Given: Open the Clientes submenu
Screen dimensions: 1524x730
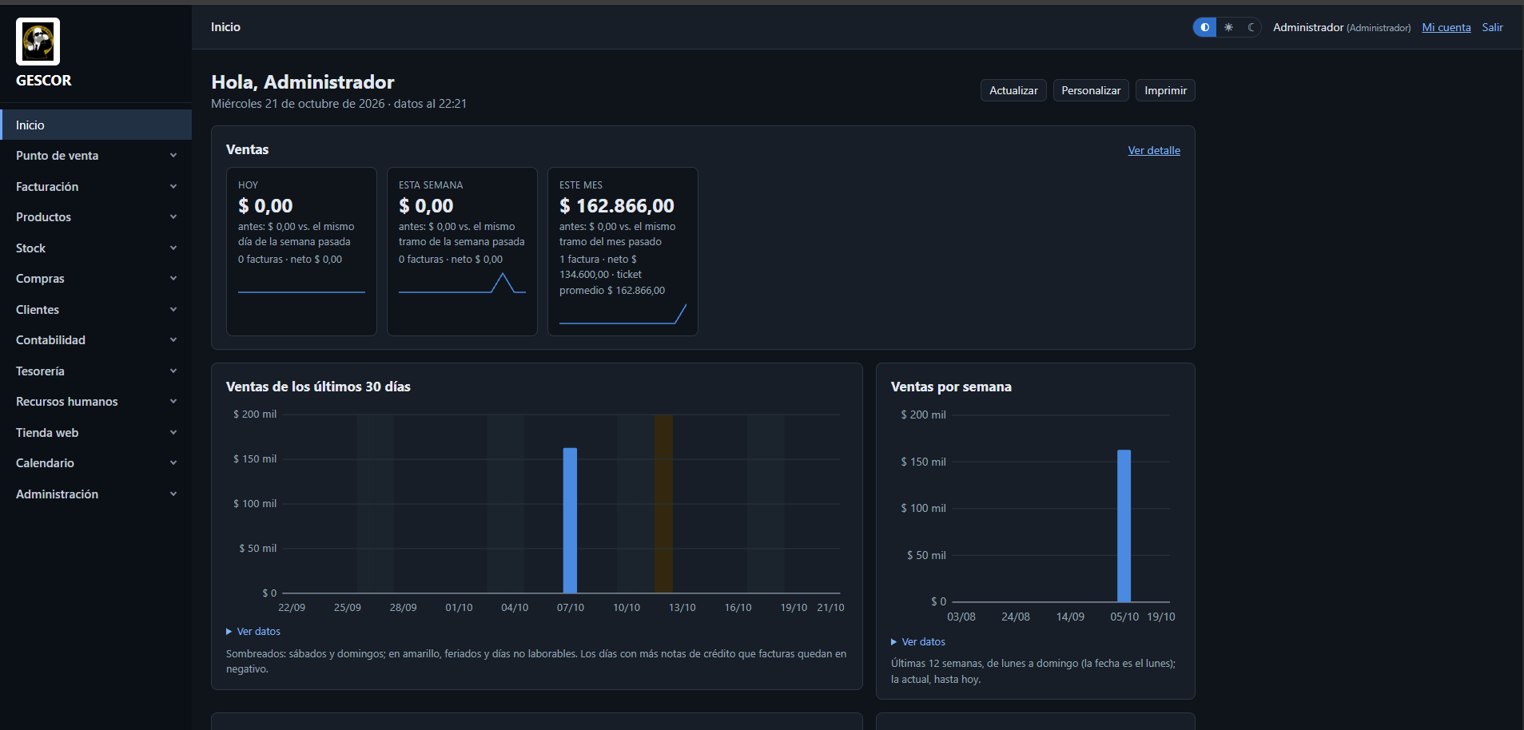Looking at the screenshot, I should 96,310.
